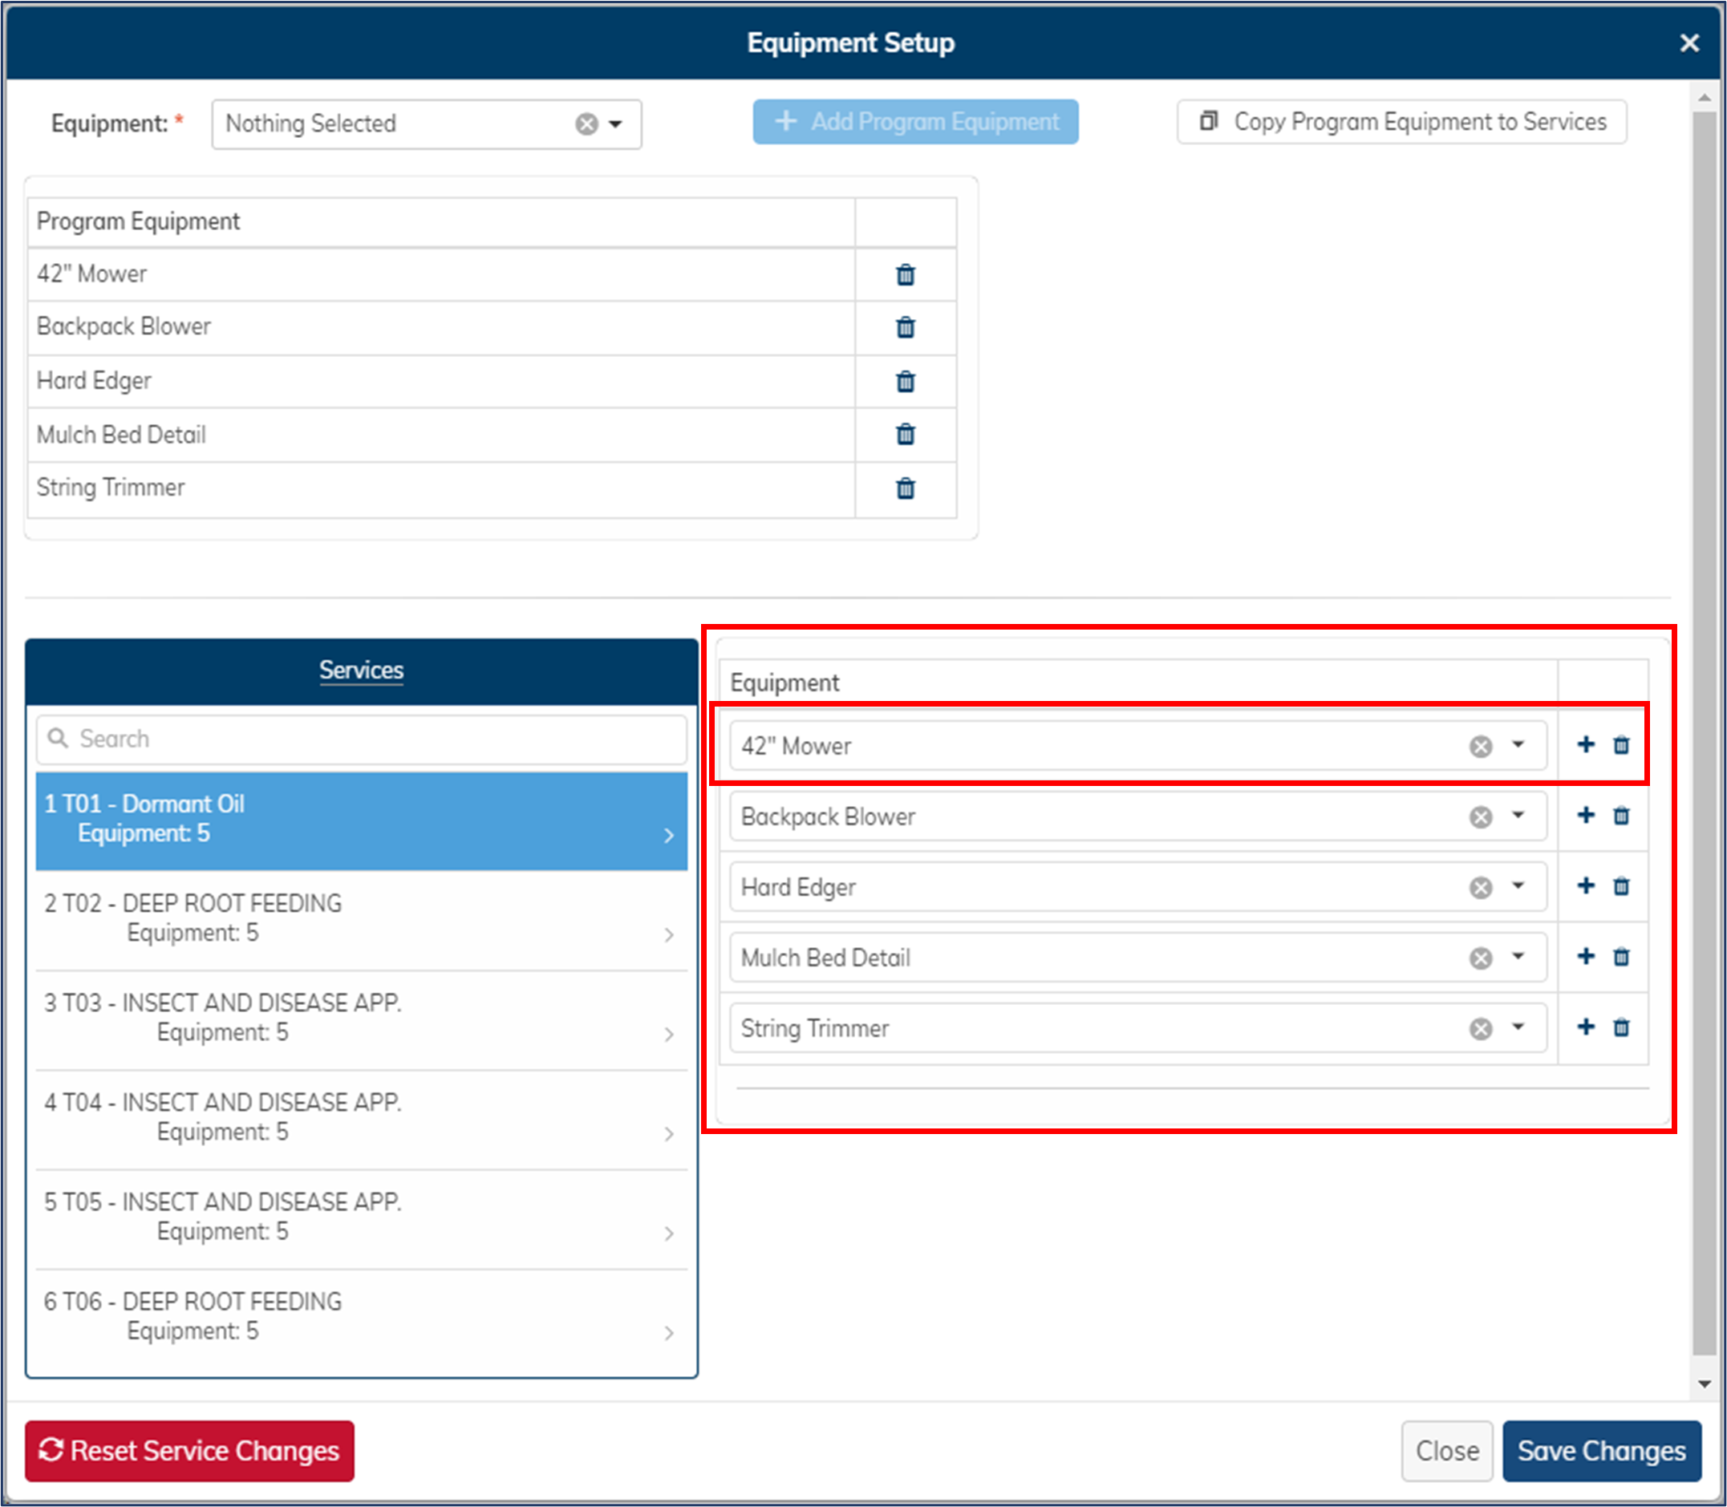1727x1507 pixels.
Task: Delete "Backpack Blower" from Program Equipment list
Action: click(905, 328)
